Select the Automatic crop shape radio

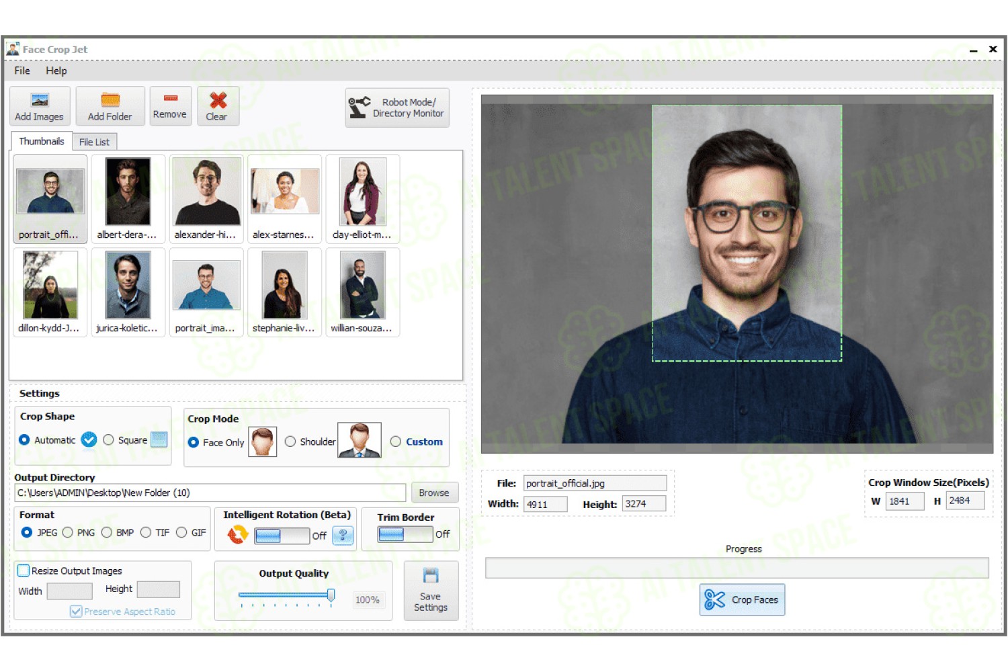click(24, 439)
